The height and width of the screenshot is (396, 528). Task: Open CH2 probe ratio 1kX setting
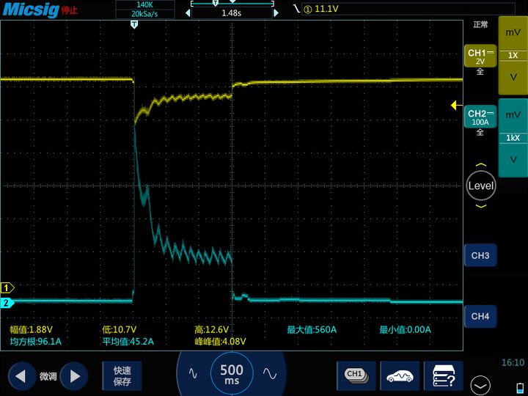pyautogui.click(x=513, y=138)
